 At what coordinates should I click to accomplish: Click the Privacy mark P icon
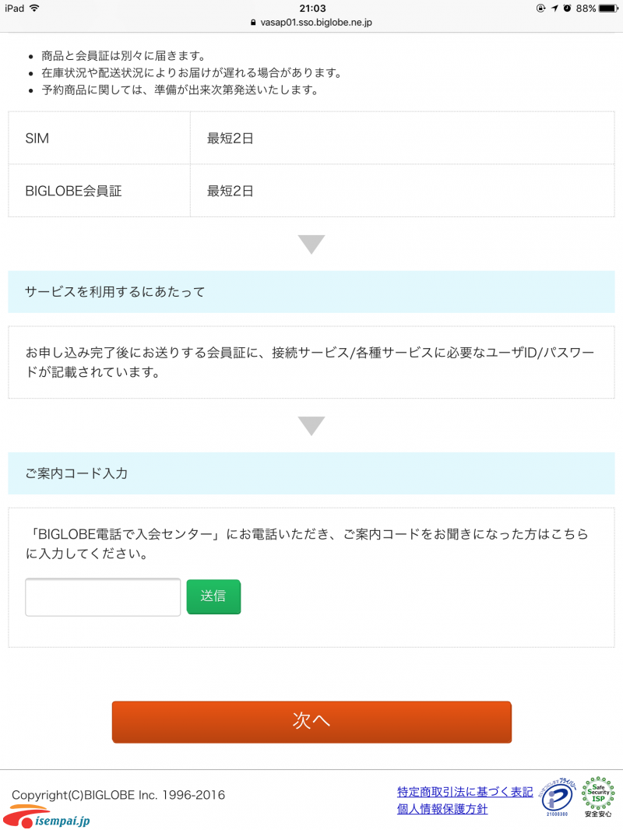coord(557,797)
